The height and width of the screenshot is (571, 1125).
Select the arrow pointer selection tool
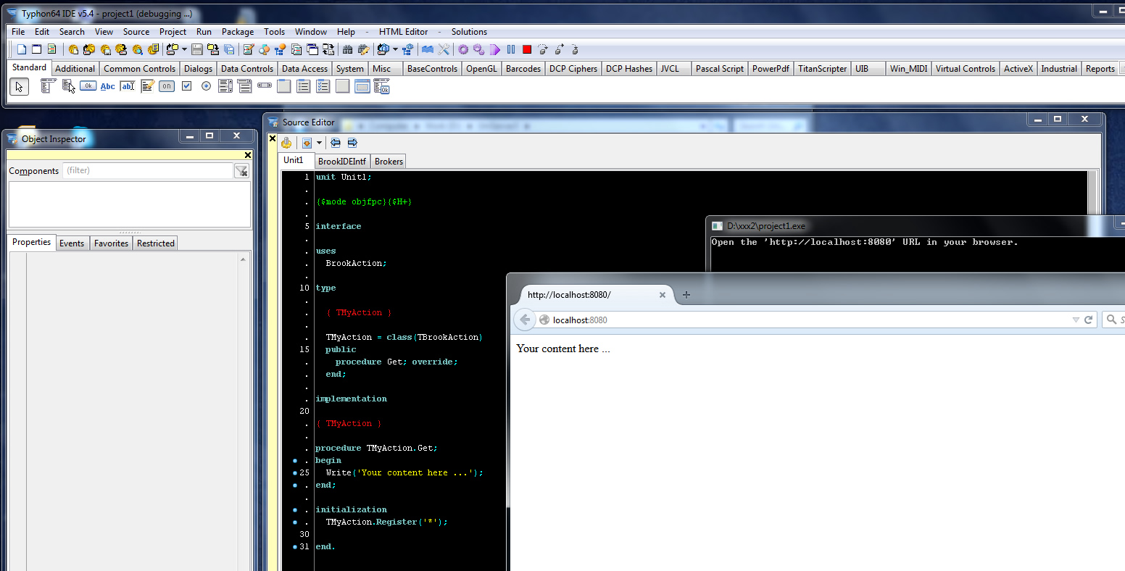point(19,87)
